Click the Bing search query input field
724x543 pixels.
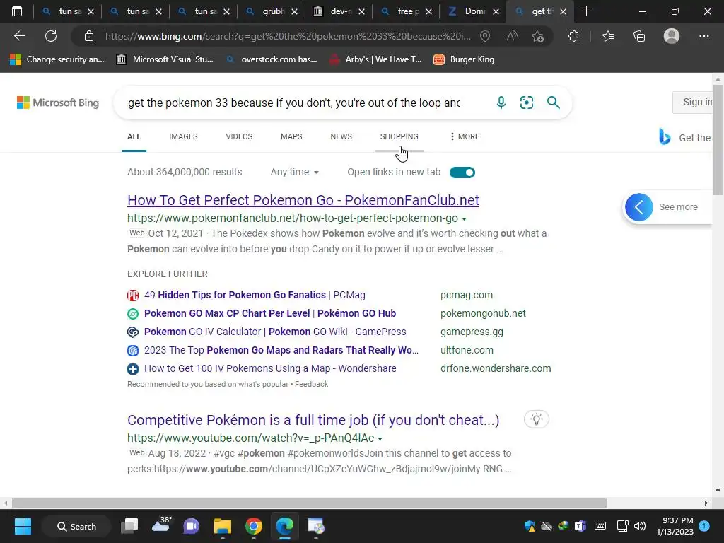point(294,103)
